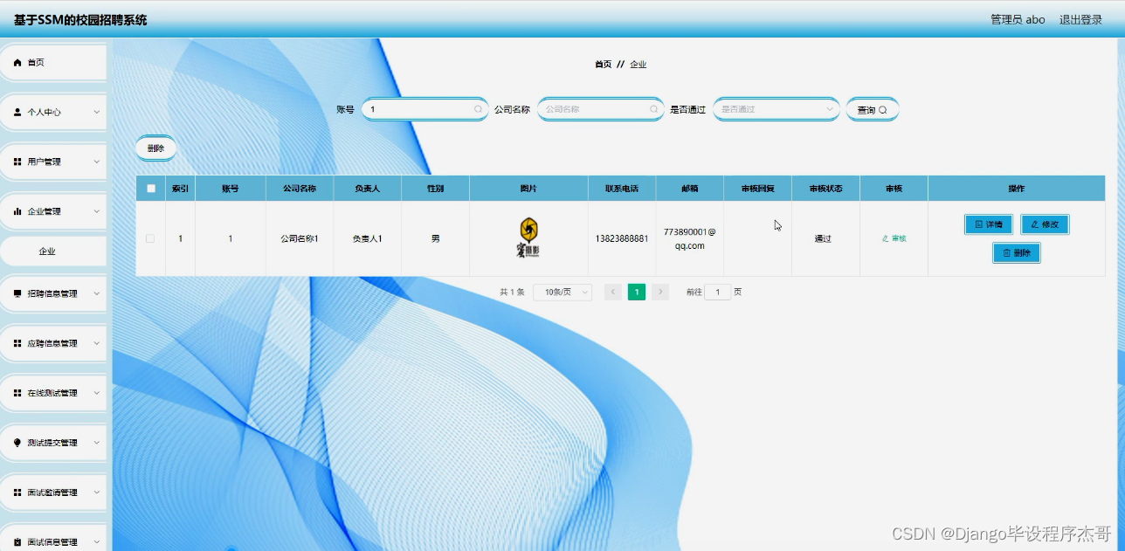Expand the 应聘信息管理 menu chevron

click(97, 344)
